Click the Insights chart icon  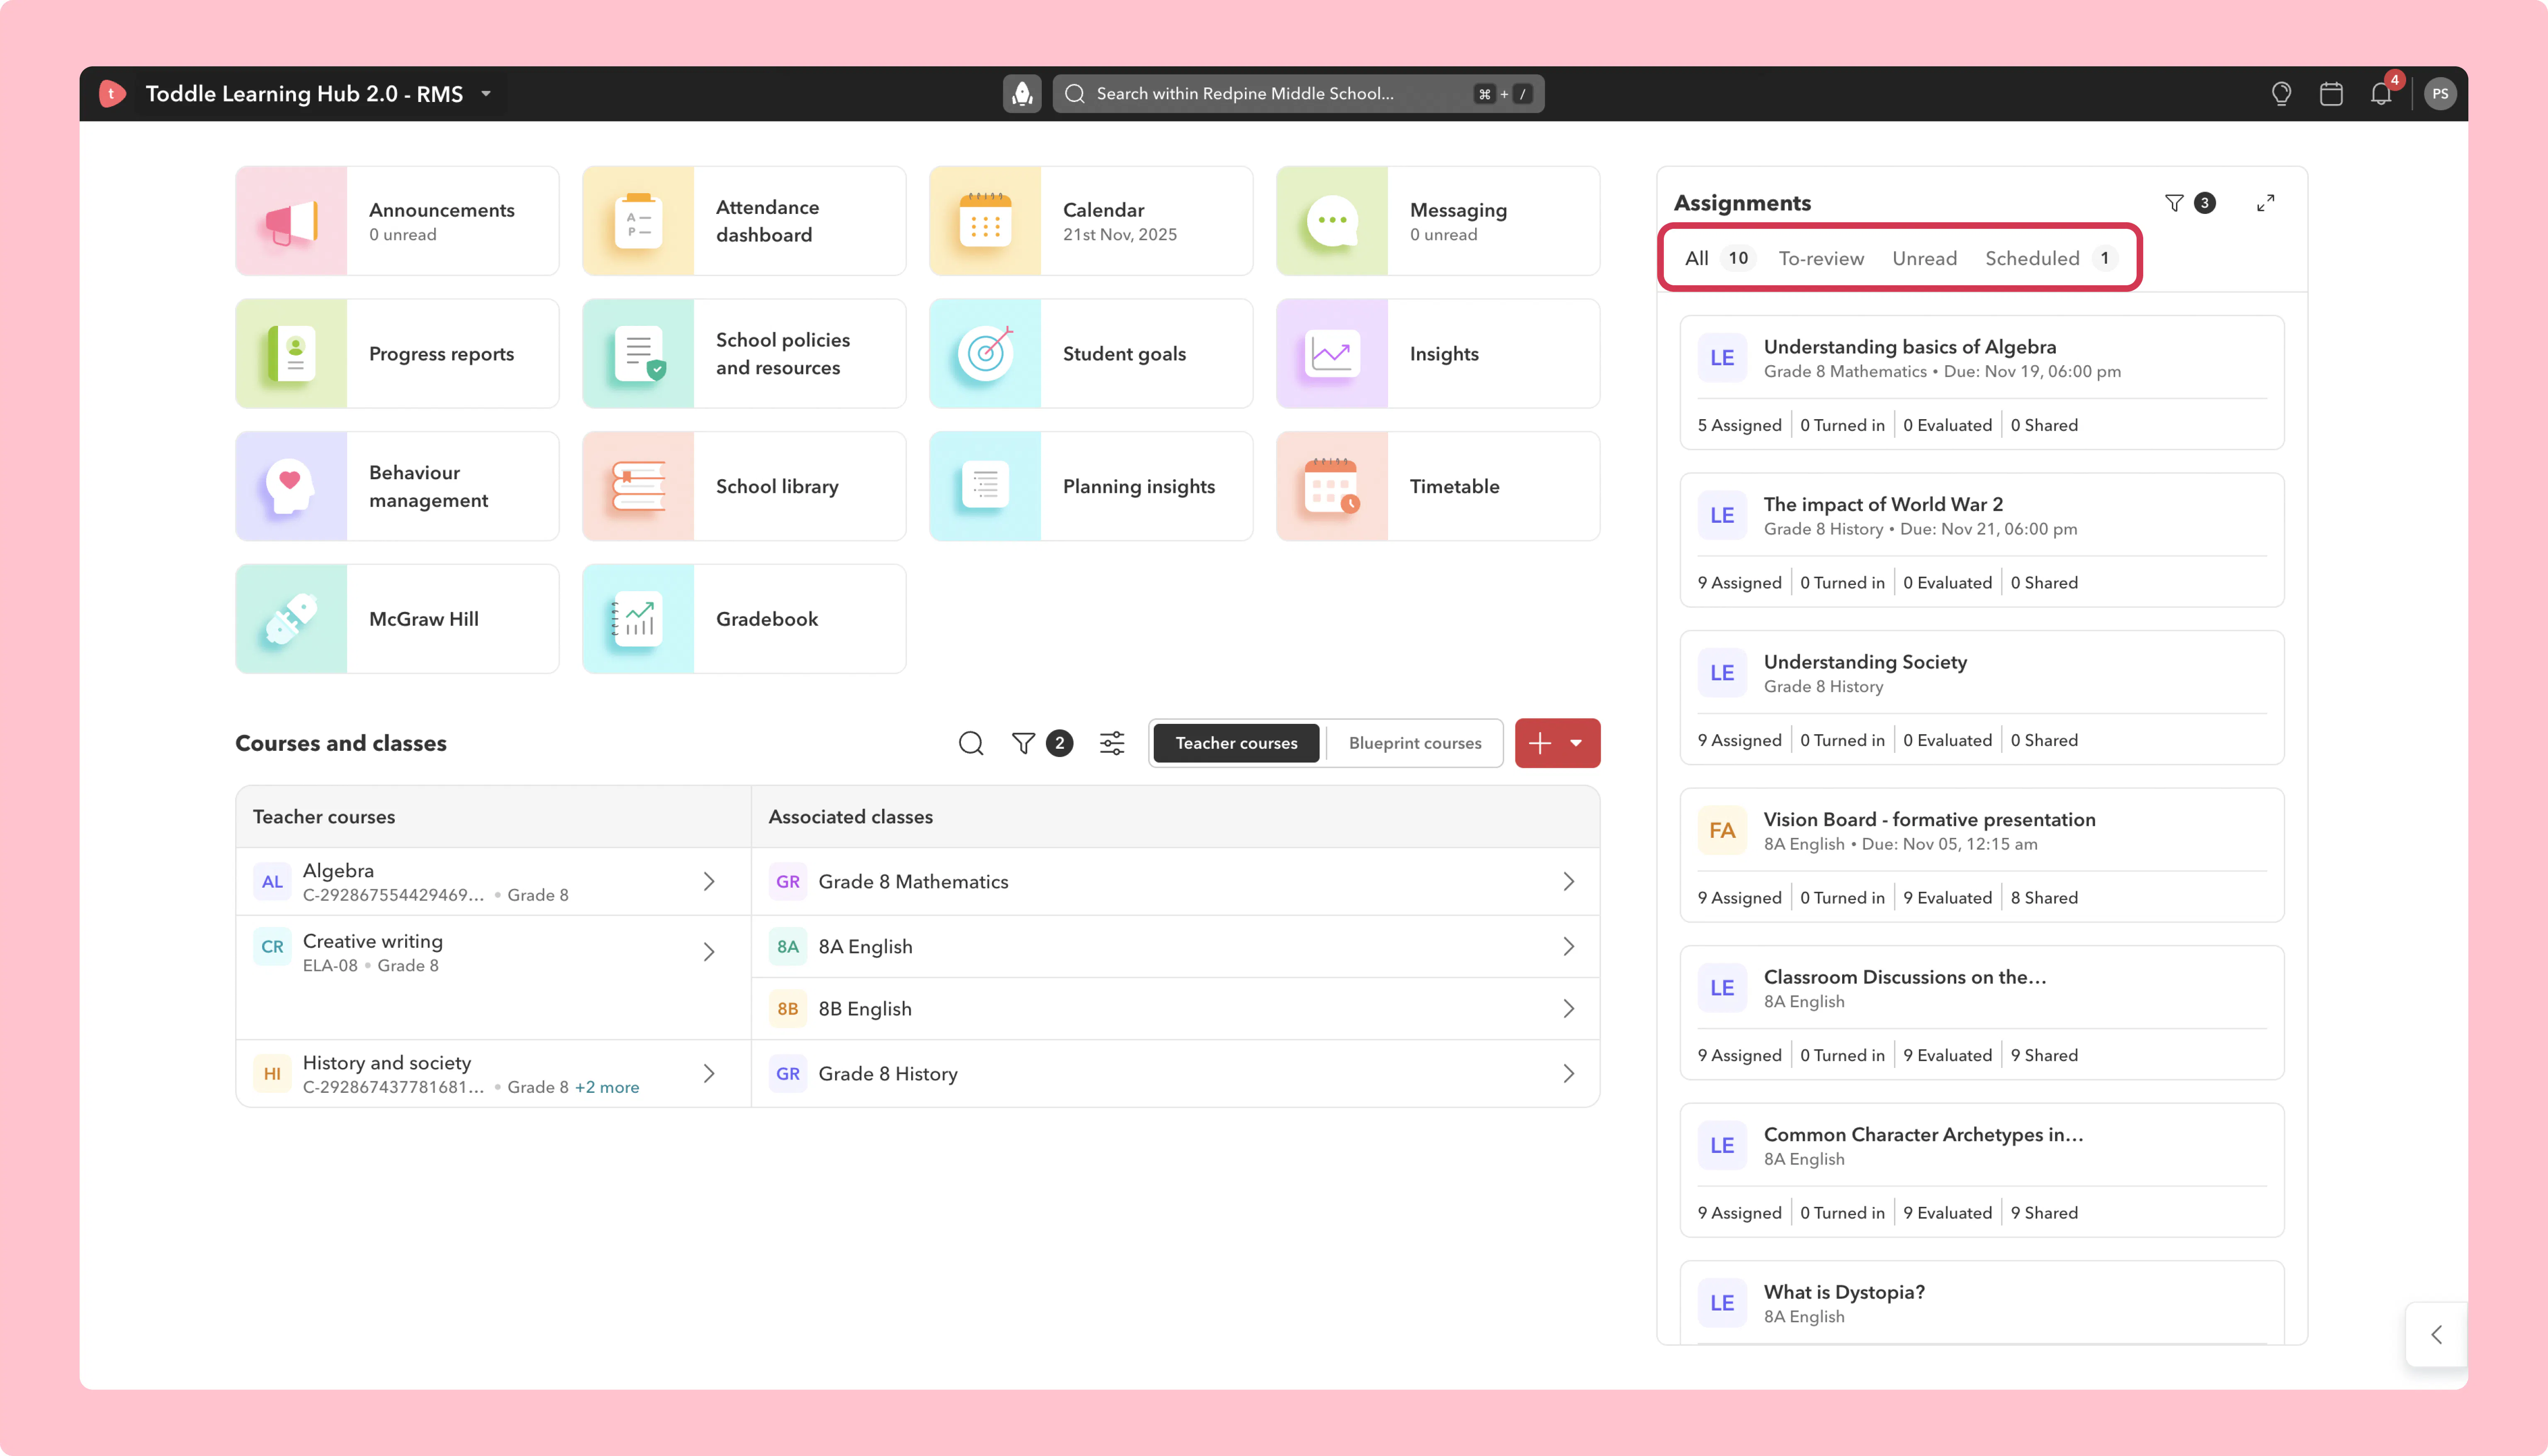pos(1332,354)
